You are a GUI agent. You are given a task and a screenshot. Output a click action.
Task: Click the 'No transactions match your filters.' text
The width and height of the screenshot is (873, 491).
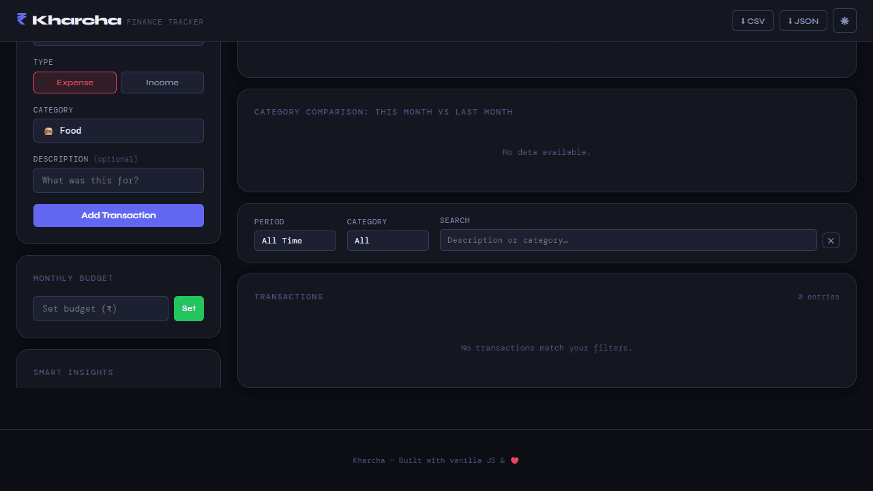point(547,348)
